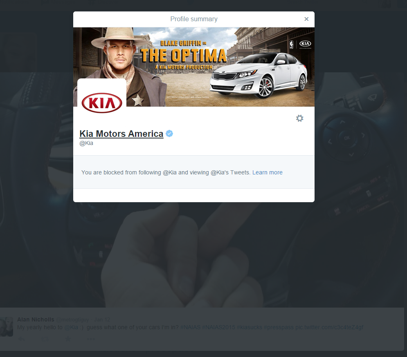Open the plain #NAIAS hashtag

190,327
